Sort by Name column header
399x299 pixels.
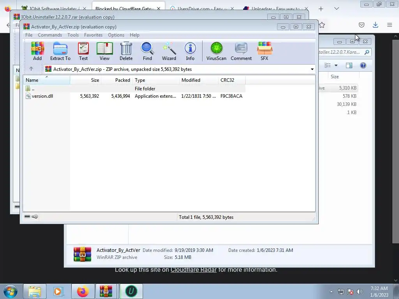point(47,80)
